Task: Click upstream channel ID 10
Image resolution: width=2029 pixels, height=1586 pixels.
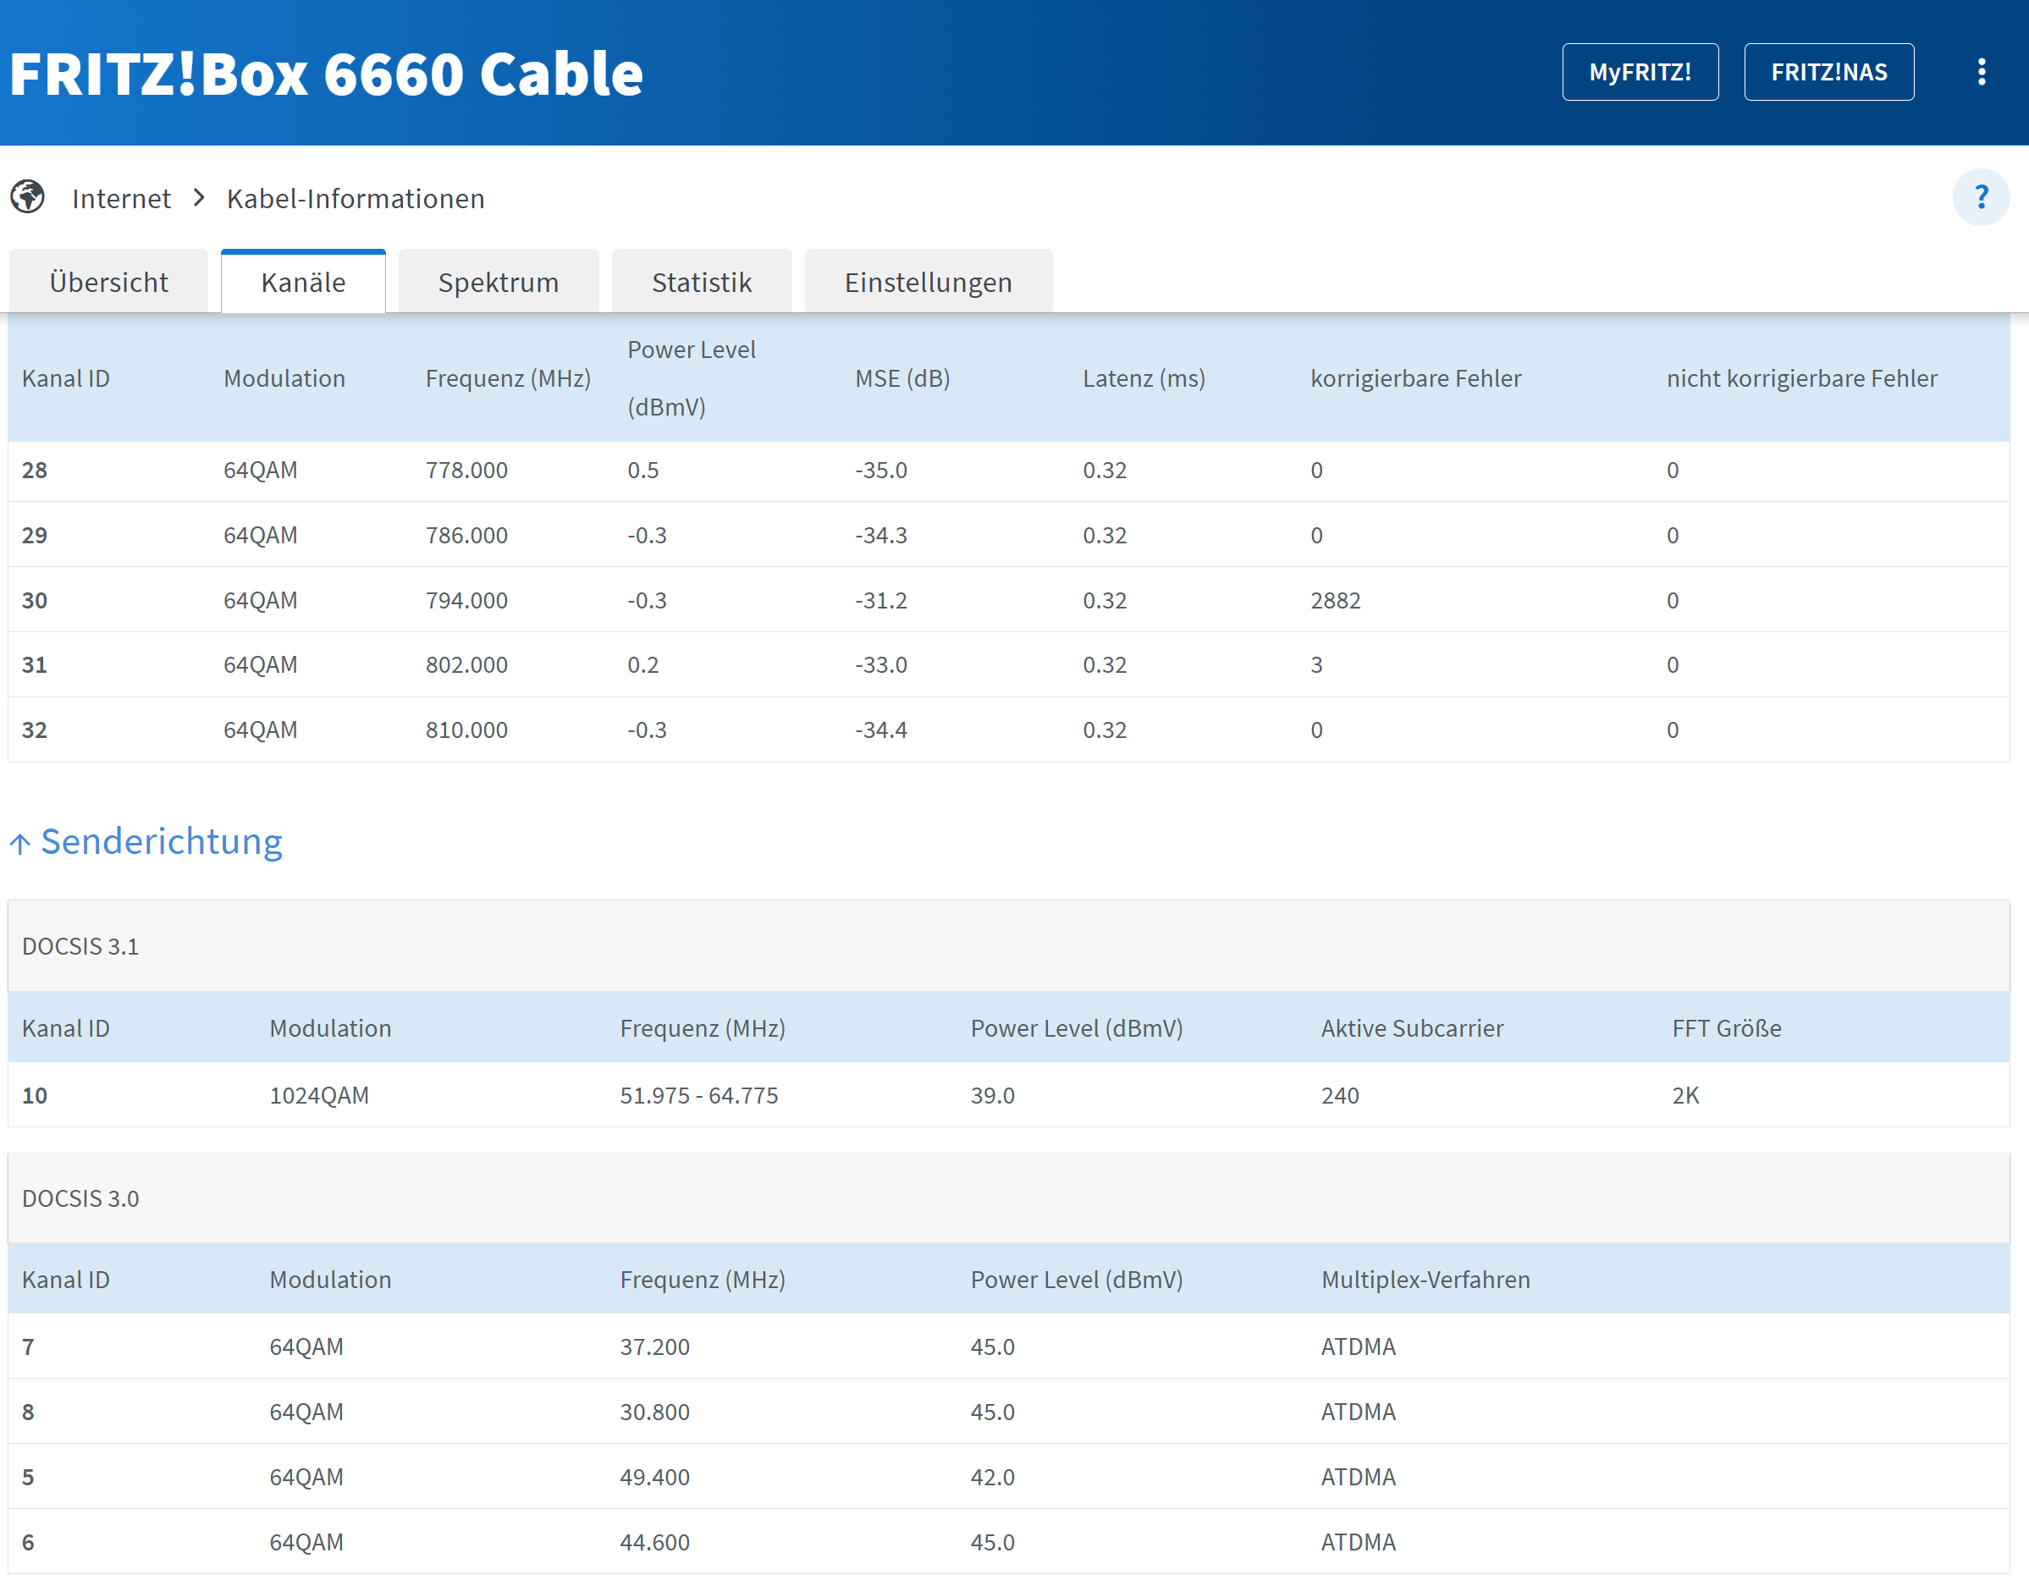Action: [35, 1094]
